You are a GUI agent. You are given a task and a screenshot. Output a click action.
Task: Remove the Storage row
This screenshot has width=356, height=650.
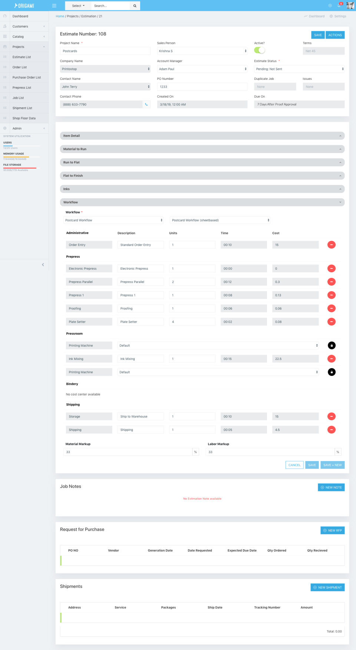point(332,416)
